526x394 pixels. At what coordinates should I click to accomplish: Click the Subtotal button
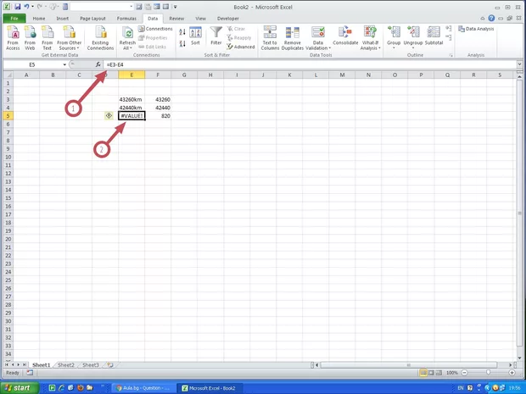click(x=434, y=36)
